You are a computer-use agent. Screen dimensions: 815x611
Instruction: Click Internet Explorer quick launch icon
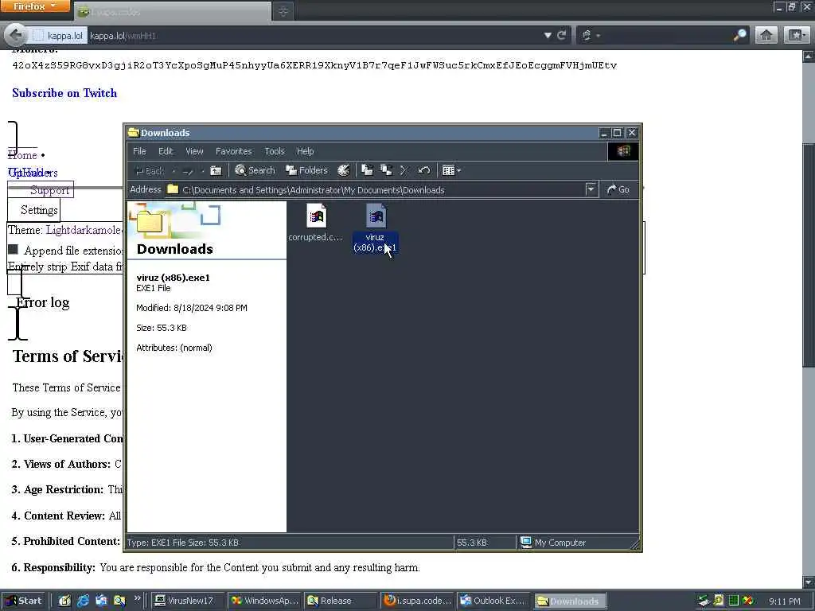click(x=83, y=601)
